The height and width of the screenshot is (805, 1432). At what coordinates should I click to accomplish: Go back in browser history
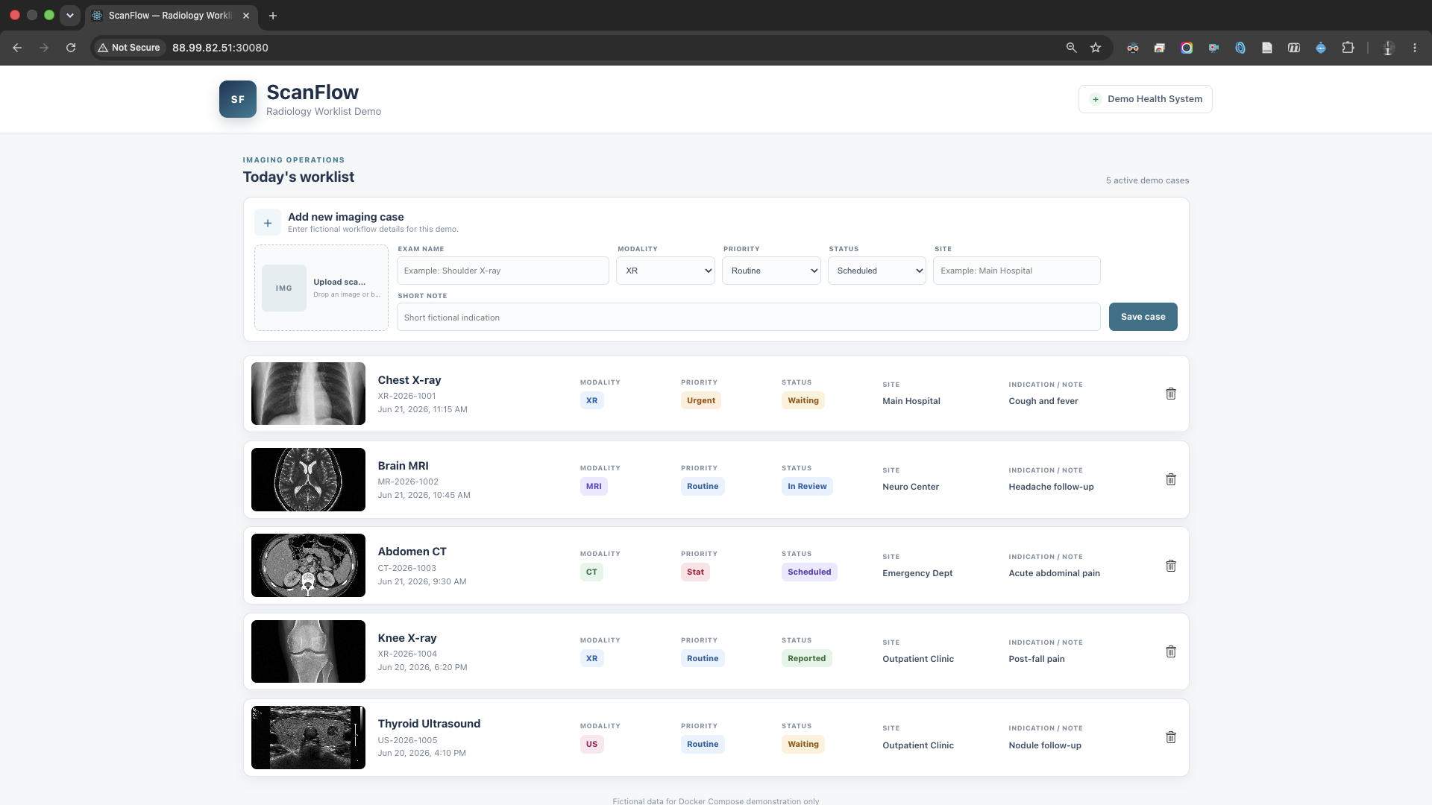(17, 48)
